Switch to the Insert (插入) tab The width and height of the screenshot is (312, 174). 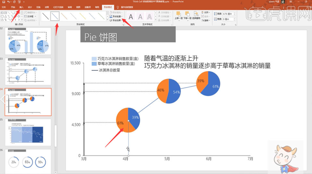pos(21,7)
